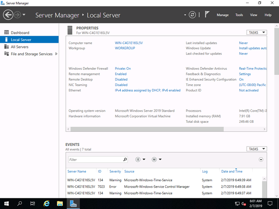Click the NIC Teaming Disabled link

(121, 85)
